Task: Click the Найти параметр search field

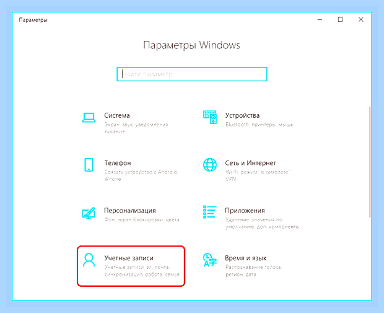Action: click(x=192, y=74)
